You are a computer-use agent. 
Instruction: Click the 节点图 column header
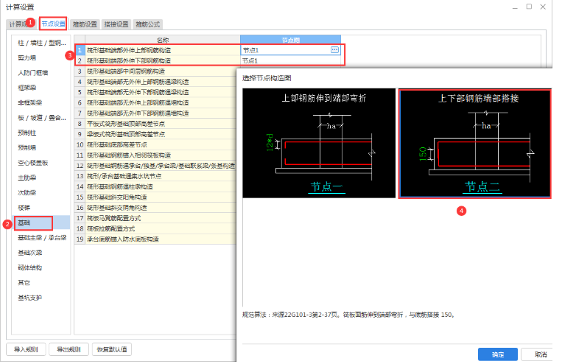(x=291, y=40)
